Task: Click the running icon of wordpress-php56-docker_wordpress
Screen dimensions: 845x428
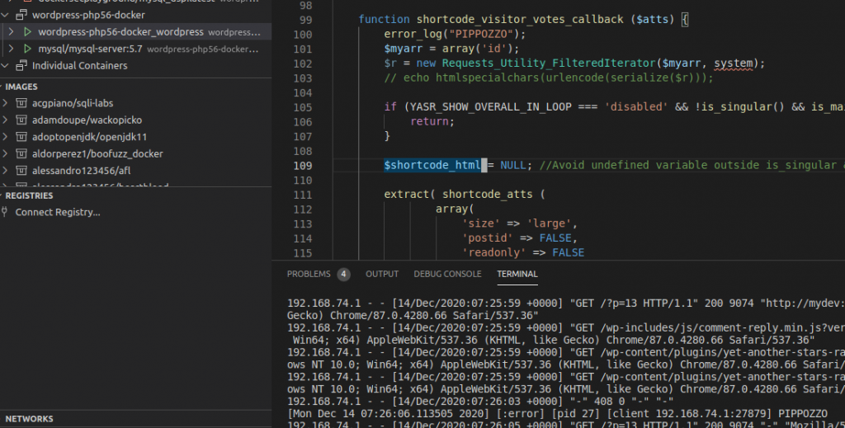Action: 27,32
